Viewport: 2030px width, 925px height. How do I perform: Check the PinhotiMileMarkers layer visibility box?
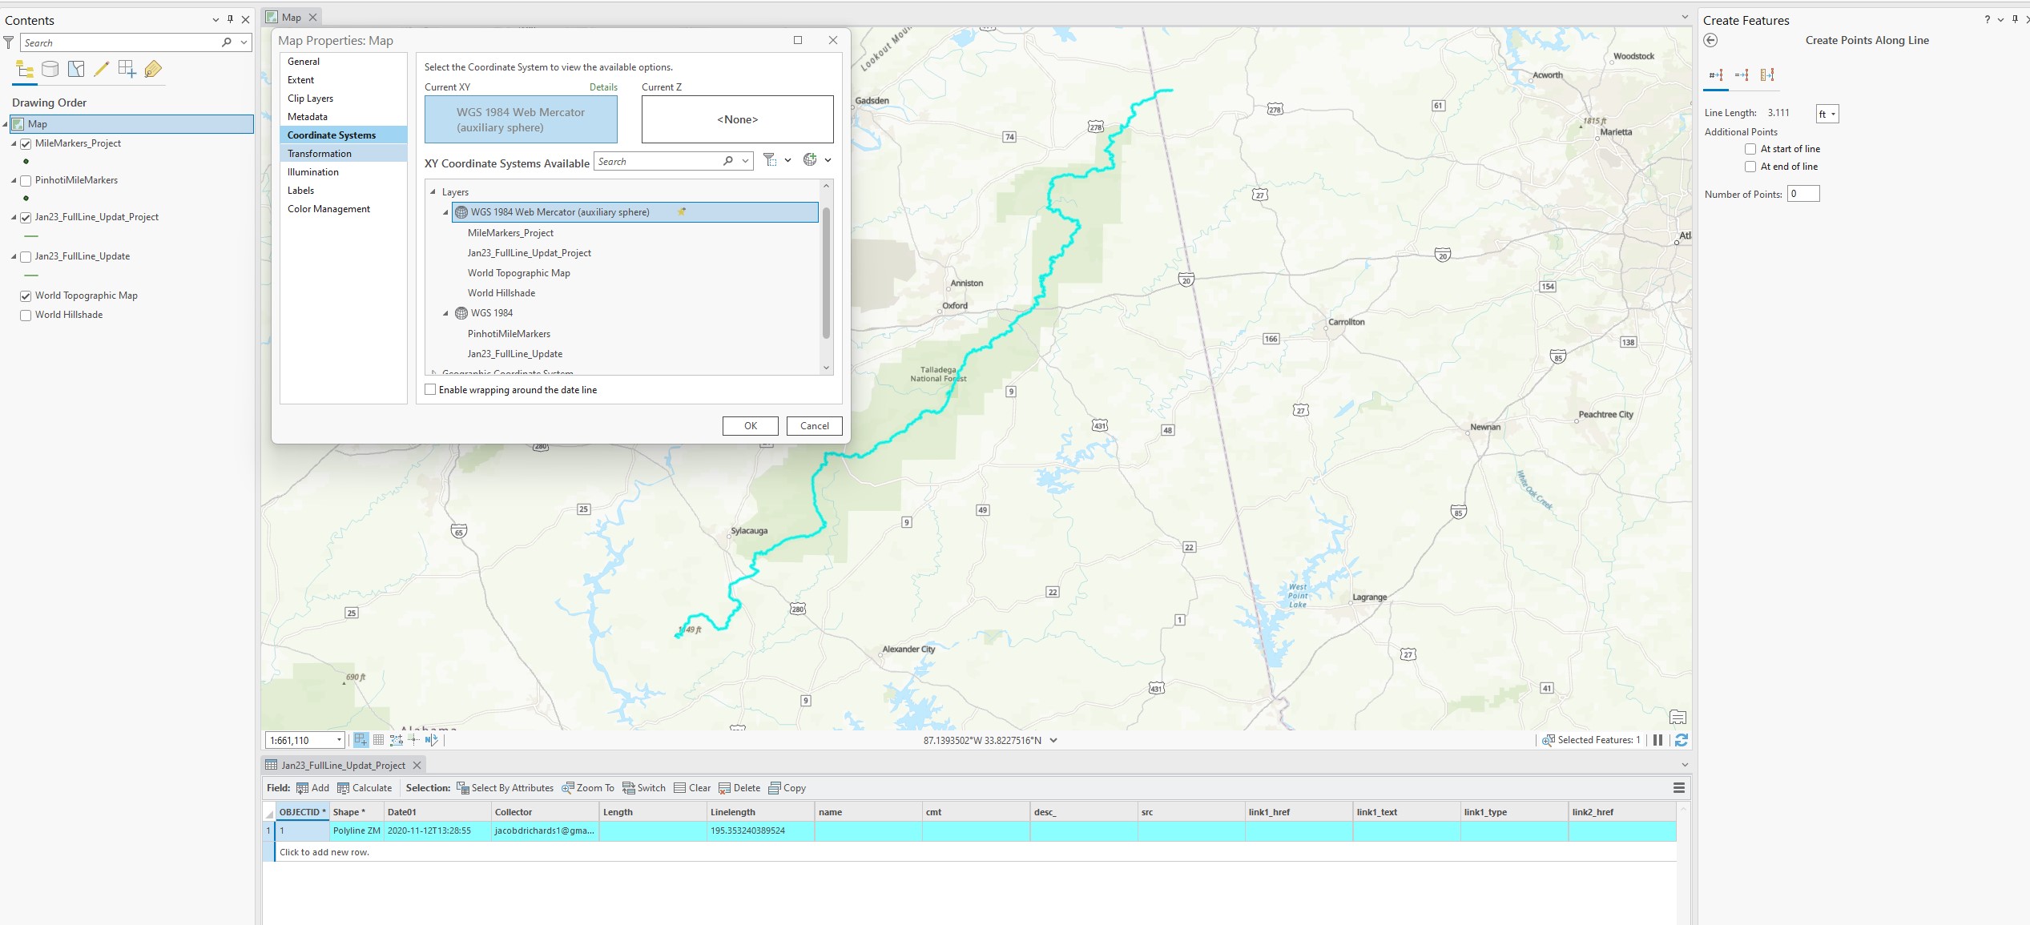(26, 181)
